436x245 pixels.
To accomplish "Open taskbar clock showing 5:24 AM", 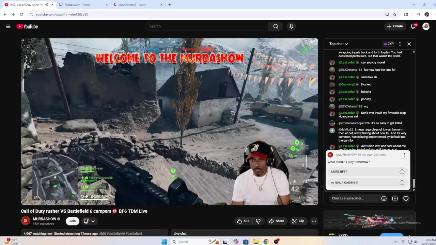I will (x=429, y=242).
